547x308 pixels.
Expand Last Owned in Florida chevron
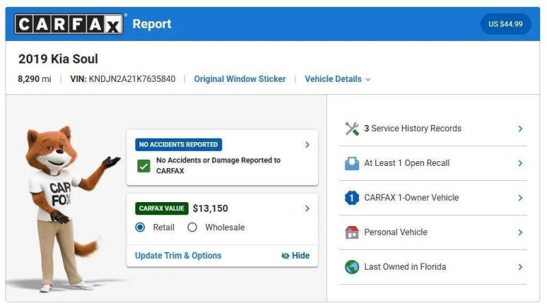pos(520,267)
